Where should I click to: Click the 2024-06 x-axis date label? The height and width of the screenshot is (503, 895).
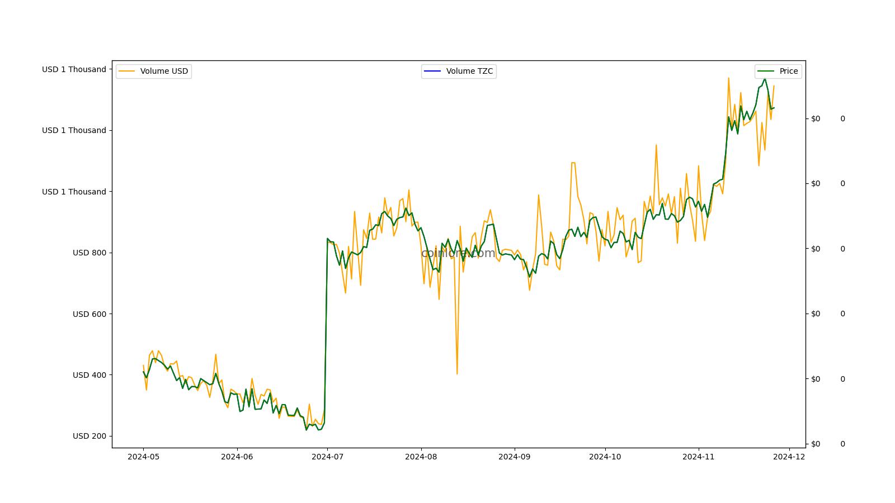click(237, 457)
